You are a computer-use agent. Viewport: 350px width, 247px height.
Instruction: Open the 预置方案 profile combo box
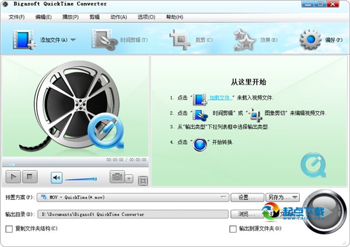click(x=133, y=197)
